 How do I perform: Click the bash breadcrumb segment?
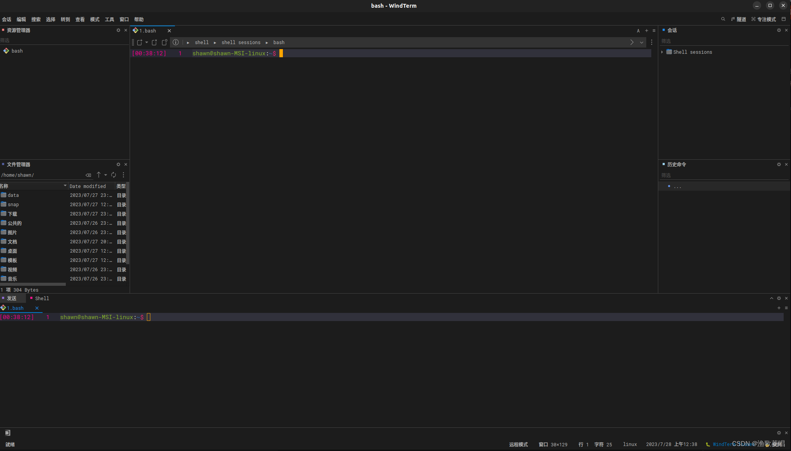coord(279,43)
